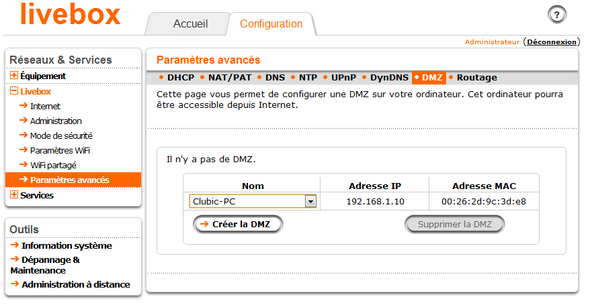Open Administration à distance

pos(75,285)
